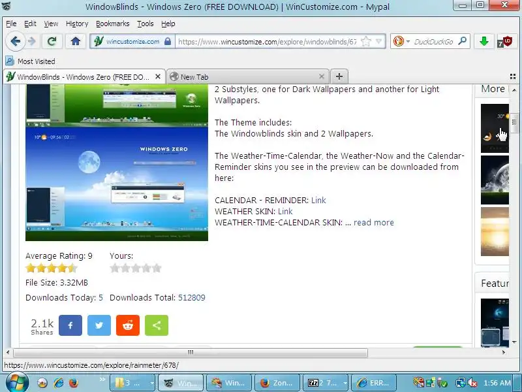Click the Downloads Total 512809 number

click(191, 298)
